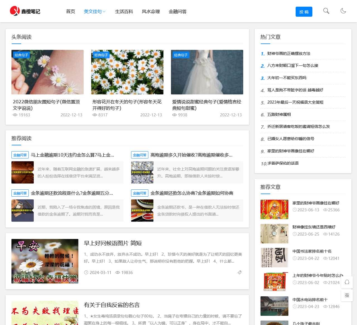Toggle dark mode with moon icon
357x325 pixels.
[343, 11]
